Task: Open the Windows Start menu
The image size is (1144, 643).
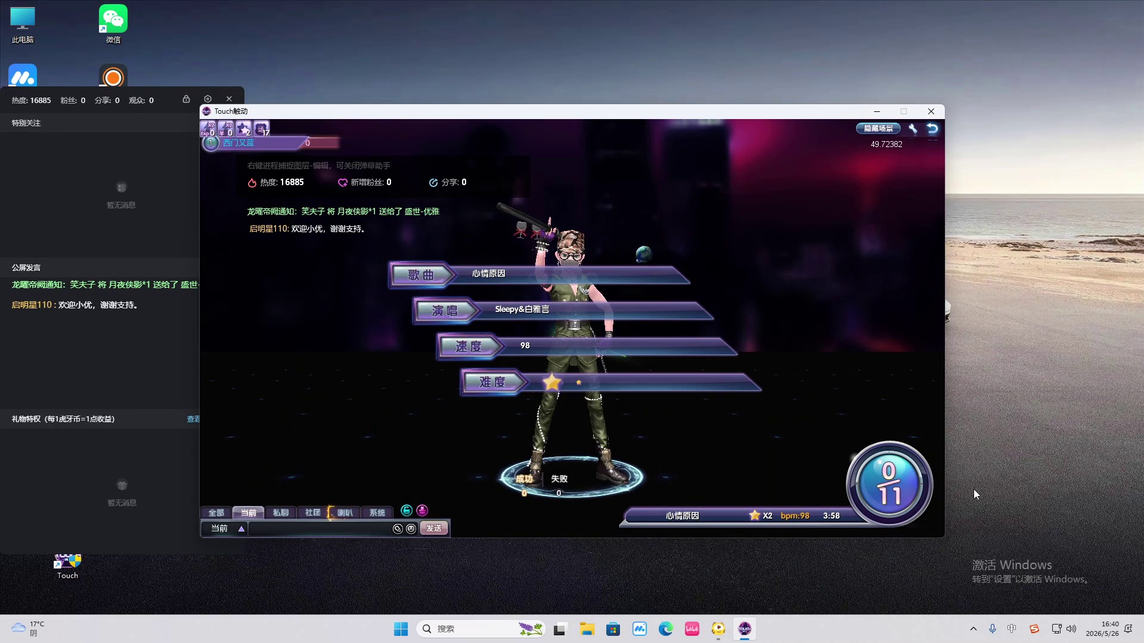Action: point(401,629)
